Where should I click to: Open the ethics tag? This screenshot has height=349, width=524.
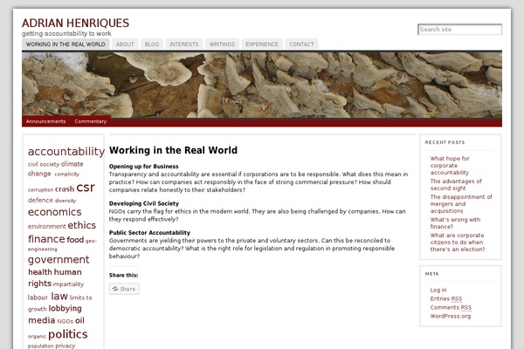pos(81,225)
